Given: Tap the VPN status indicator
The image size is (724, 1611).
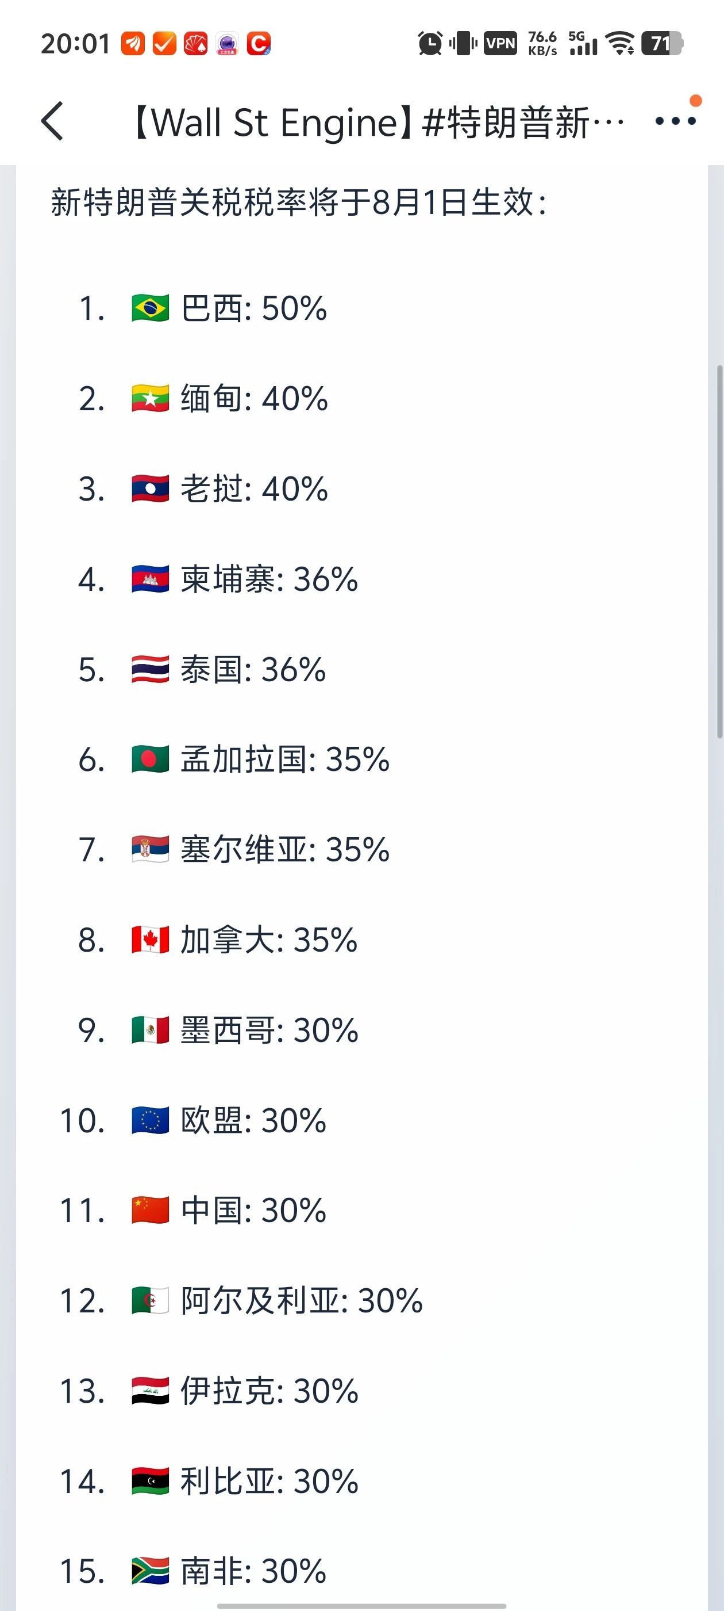Looking at the screenshot, I should click(x=500, y=43).
